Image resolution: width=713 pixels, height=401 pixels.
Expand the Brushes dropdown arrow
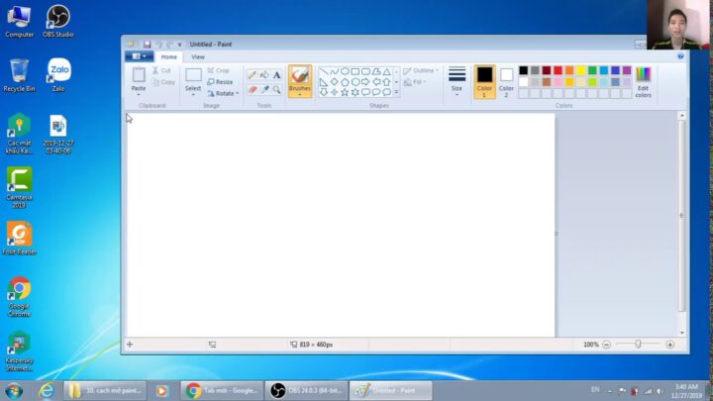pos(300,95)
